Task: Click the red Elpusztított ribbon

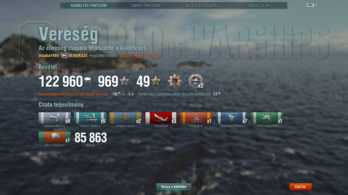Action: tap(161, 118)
